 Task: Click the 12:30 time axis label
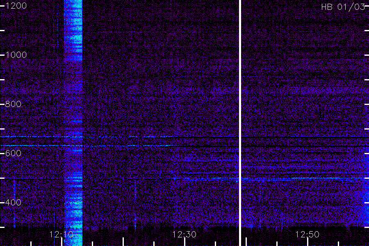click(x=184, y=235)
